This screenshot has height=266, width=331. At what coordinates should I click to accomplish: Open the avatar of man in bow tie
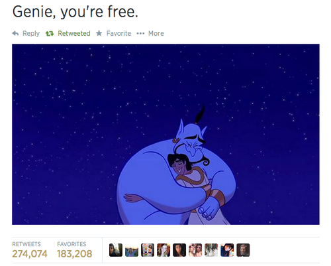[x=243, y=250]
